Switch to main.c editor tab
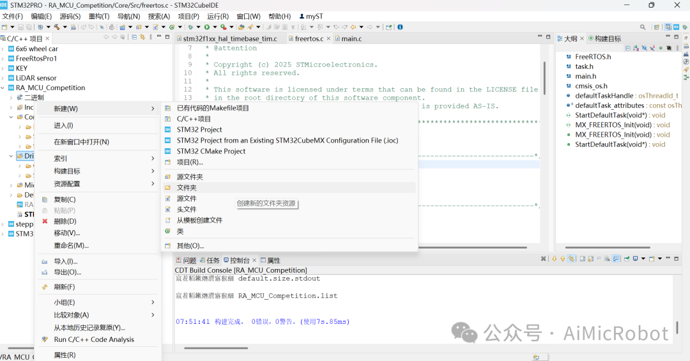Viewport: 690px width, 361px height. 349,39
